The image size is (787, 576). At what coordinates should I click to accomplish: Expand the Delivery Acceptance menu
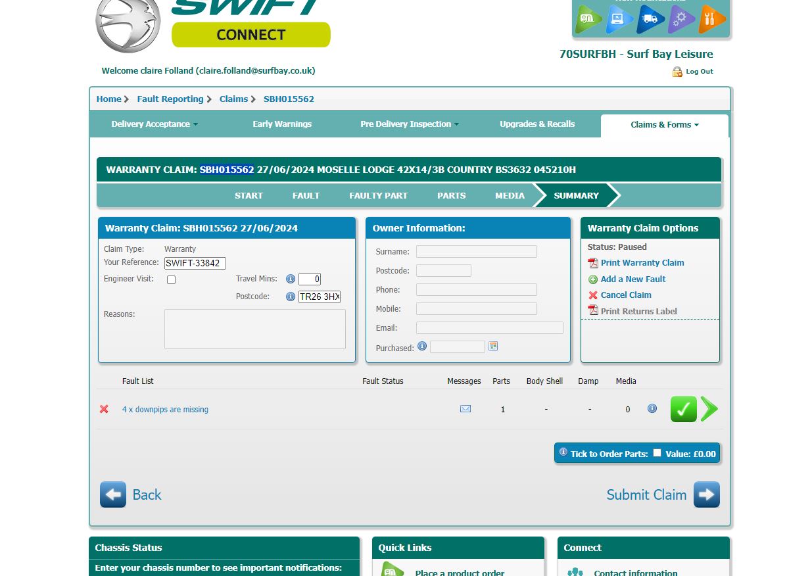[155, 124]
